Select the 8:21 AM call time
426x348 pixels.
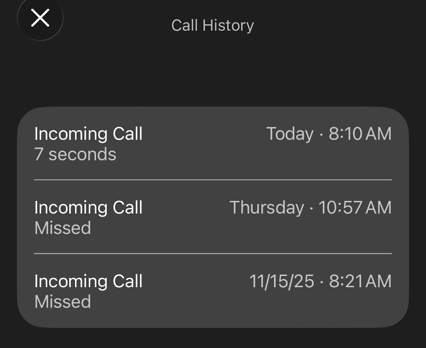[x=360, y=281]
